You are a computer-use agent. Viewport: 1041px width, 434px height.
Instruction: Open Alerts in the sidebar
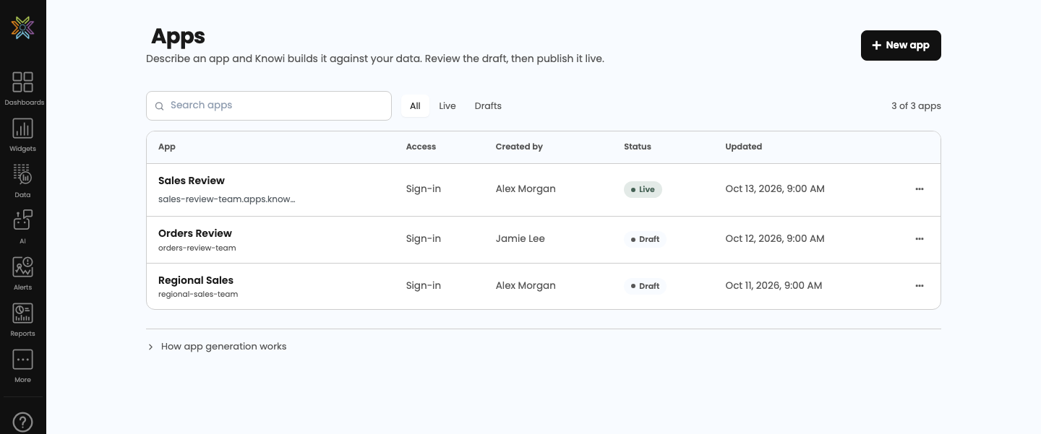(23, 273)
